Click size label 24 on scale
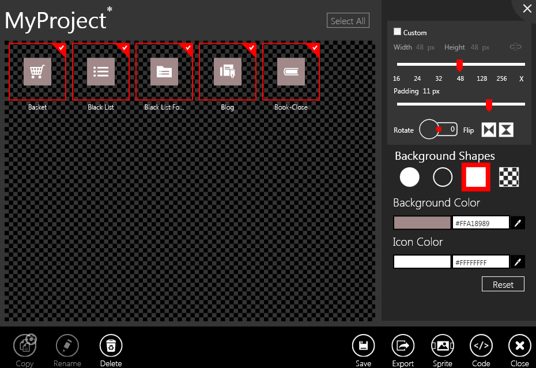Viewport: 536px width, 368px height. point(417,78)
